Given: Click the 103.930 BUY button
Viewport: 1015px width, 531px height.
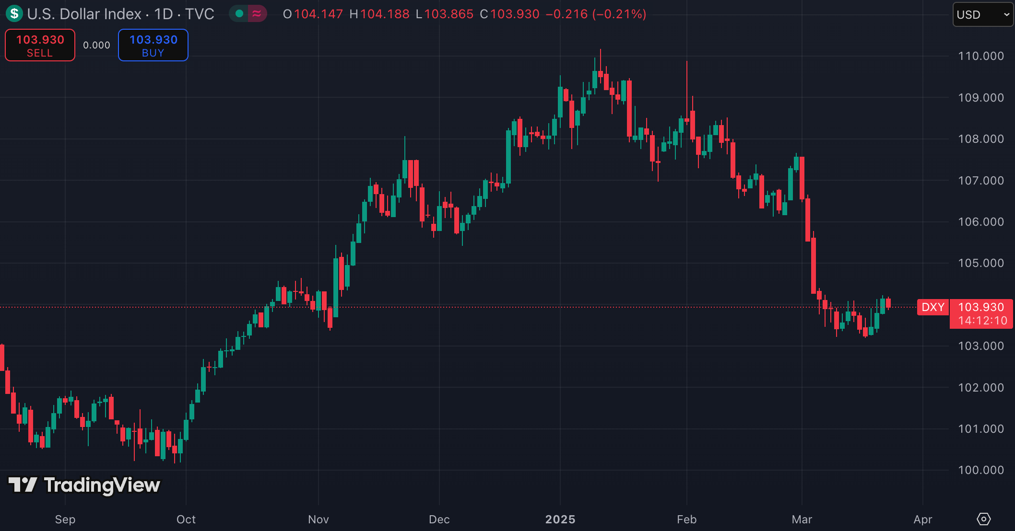Looking at the screenshot, I should tap(153, 45).
